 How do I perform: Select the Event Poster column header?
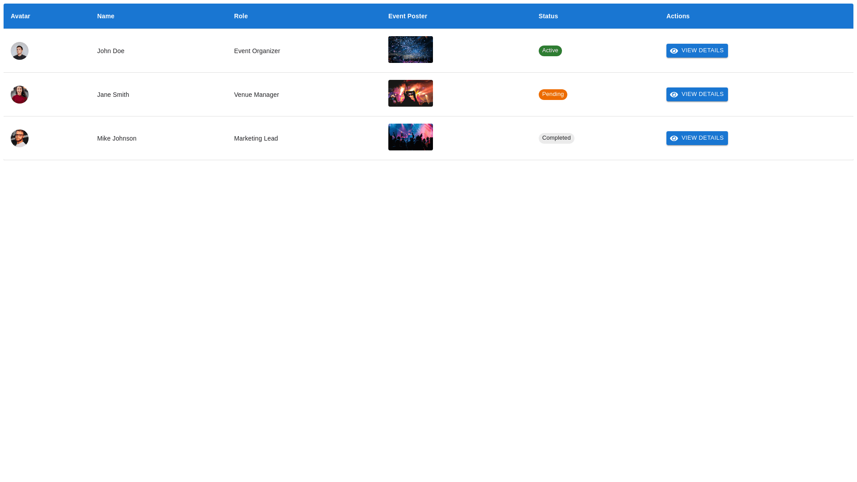408,16
